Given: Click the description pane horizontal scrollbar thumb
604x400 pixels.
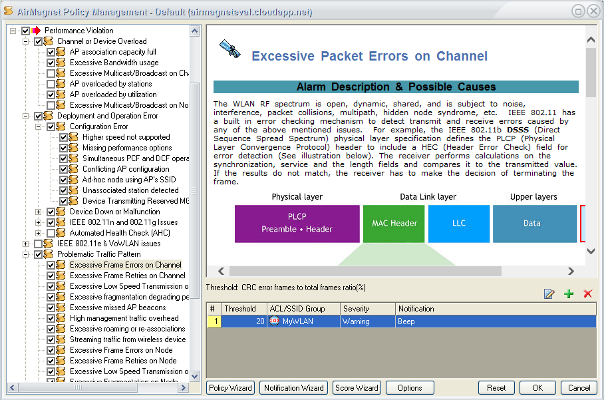Looking at the screenshot, I should pyautogui.click(x=366, y=271).
